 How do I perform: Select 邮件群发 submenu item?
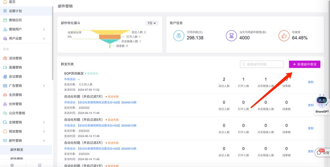click(x=17, y=149)
